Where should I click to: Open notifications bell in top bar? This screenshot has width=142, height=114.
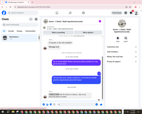click(131, 13)
